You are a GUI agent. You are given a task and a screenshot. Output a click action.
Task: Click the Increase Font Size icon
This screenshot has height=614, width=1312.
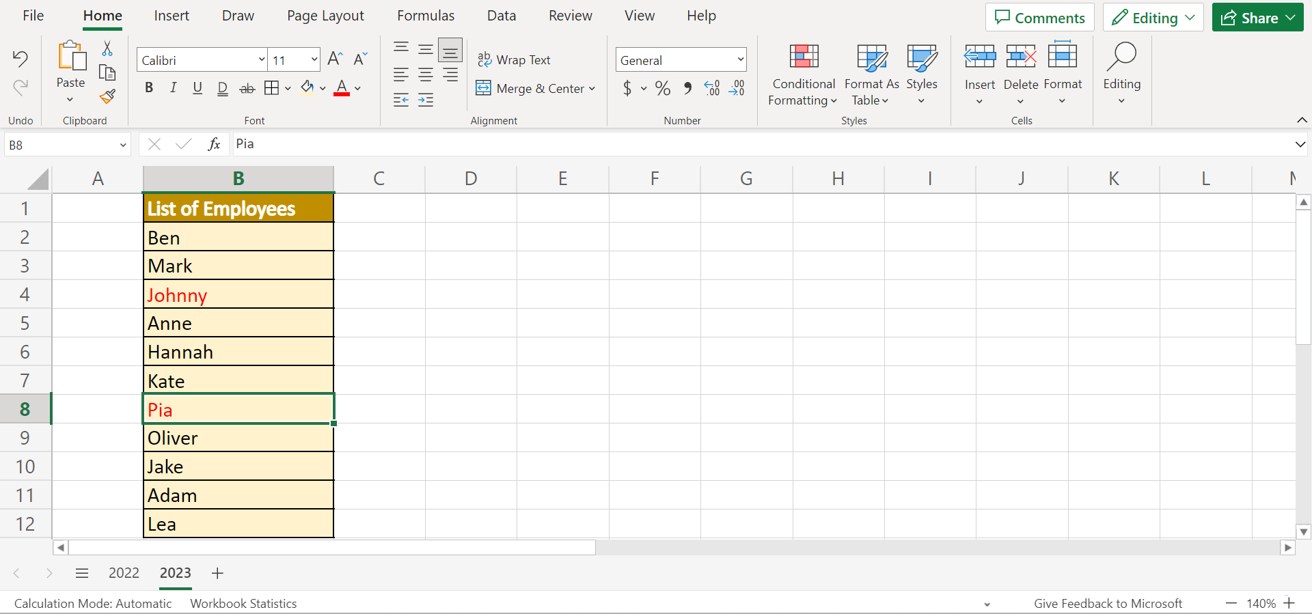335,59
